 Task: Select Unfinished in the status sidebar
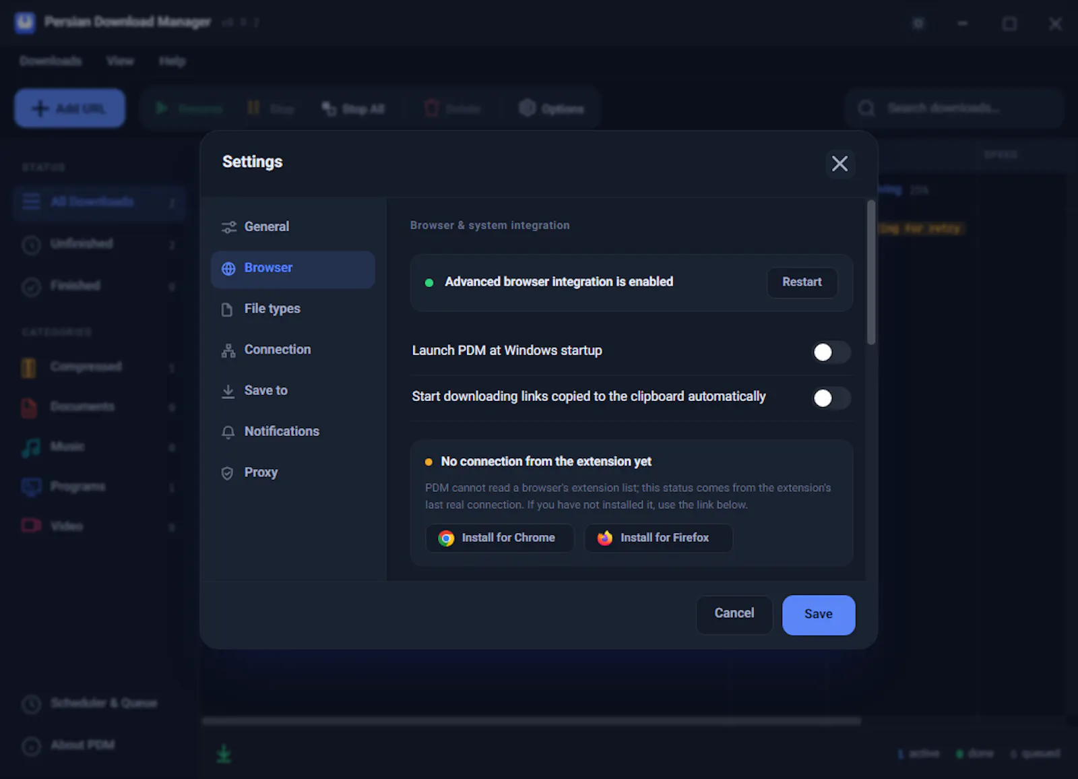click(x=98, y=244)
